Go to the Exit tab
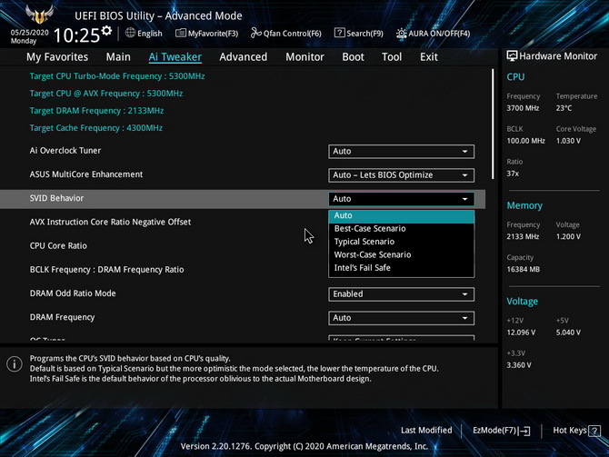 point(429,57)
